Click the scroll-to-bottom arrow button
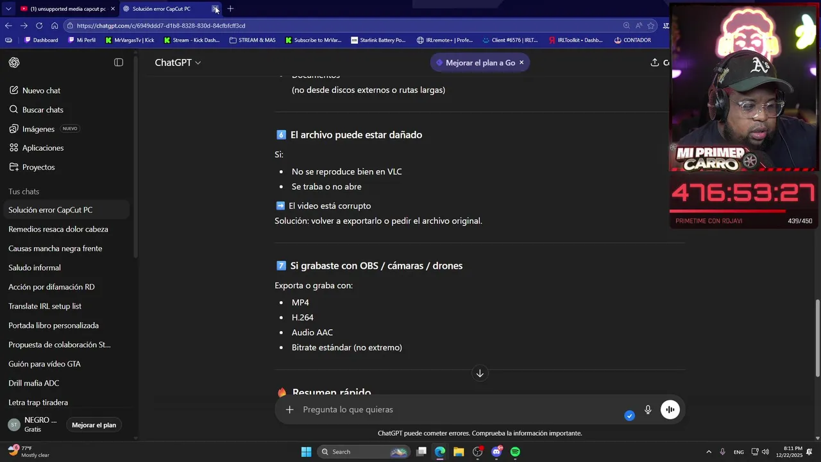The width and height of the screenshot is (821, 462). coord(480,373)
